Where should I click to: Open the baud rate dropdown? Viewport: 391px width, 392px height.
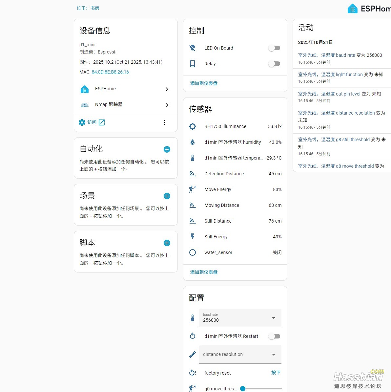pyautogui.click(x=240, y=318)
